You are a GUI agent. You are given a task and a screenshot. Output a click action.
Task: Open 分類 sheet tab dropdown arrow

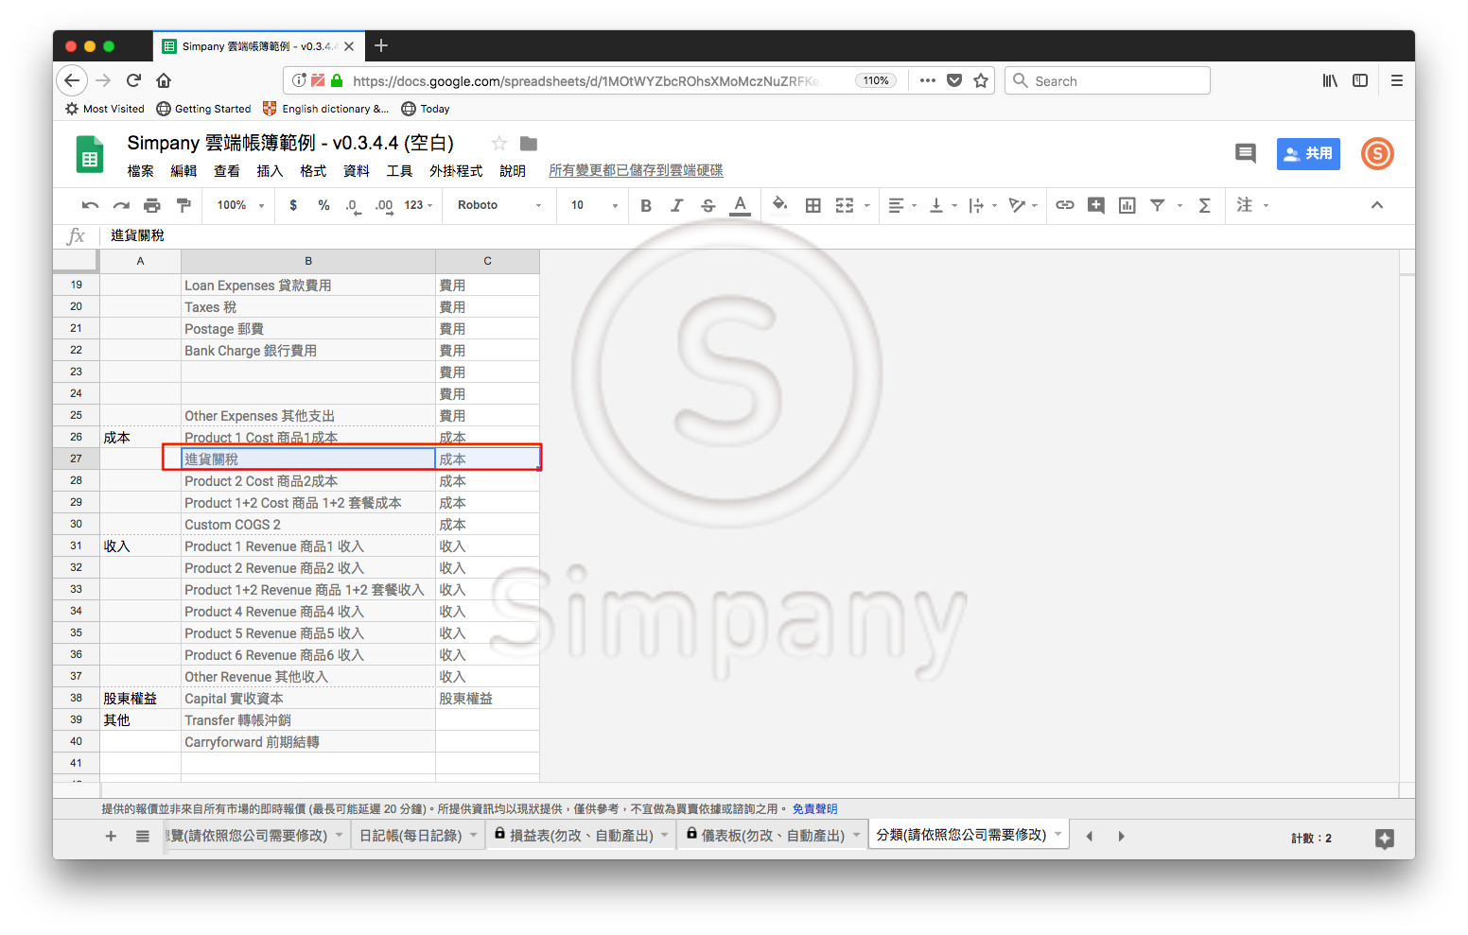[x=1058, y=835]
